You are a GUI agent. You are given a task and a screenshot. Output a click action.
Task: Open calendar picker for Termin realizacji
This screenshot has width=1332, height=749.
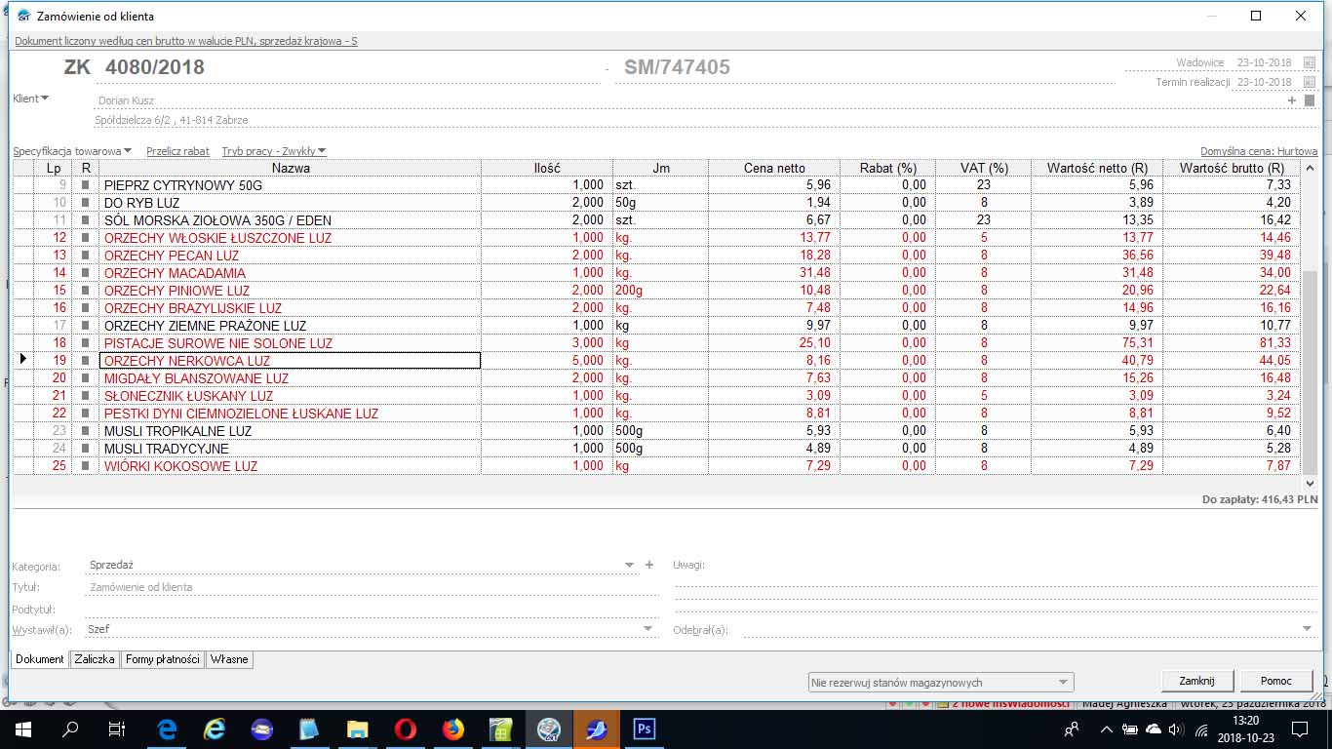point(1309,83)
